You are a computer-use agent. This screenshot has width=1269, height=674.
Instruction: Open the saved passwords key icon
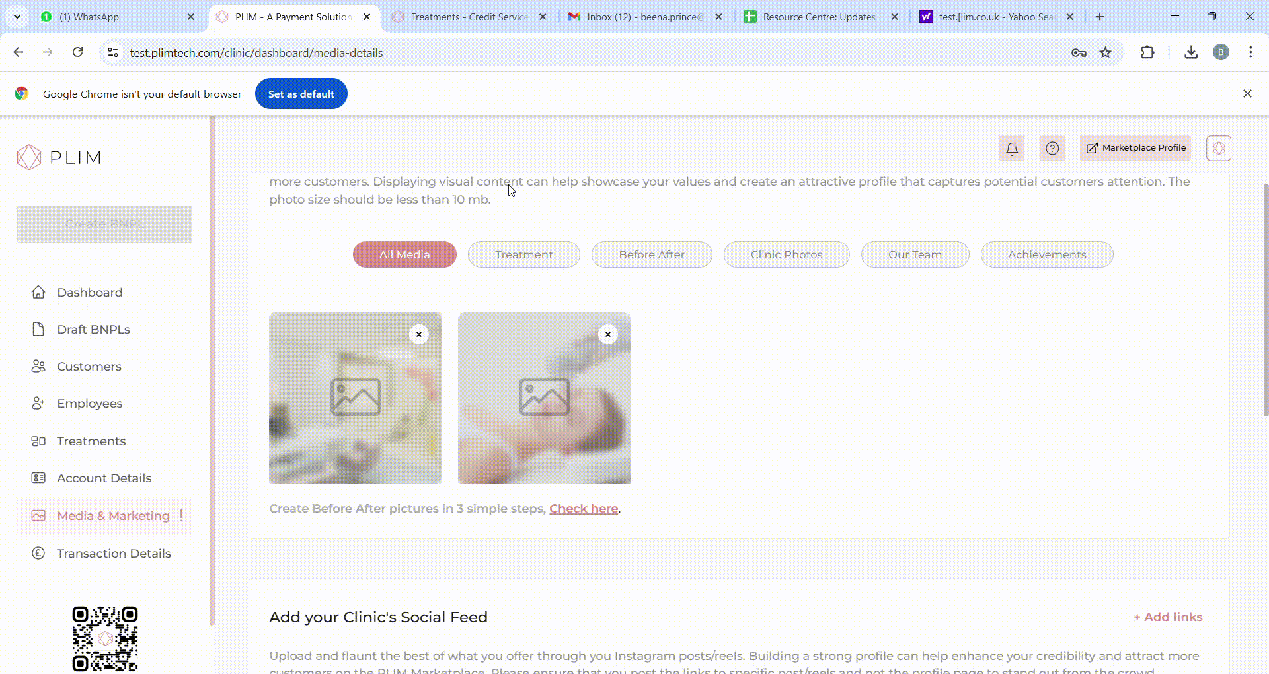[1079, 52]
